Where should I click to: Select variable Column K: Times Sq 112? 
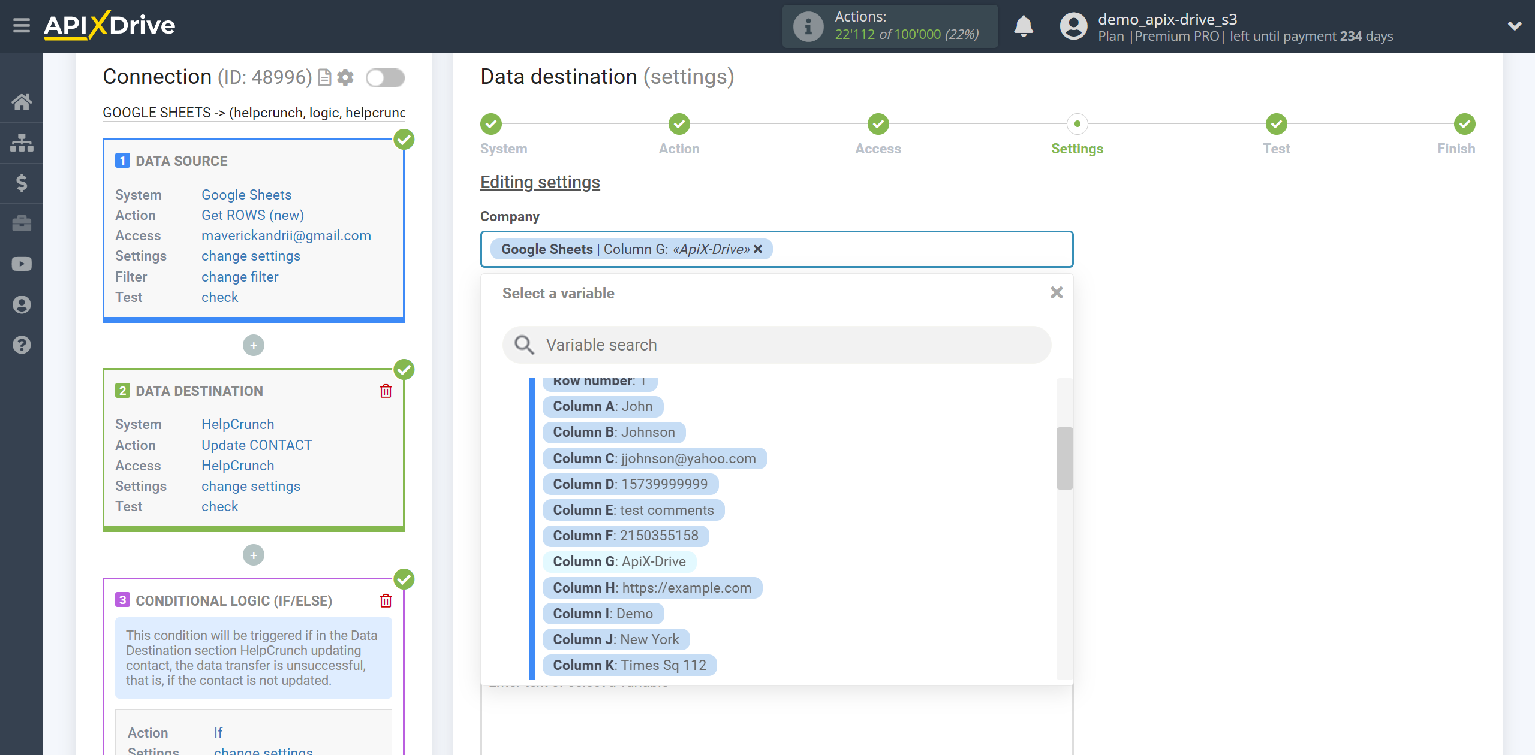tap(630, 666)
